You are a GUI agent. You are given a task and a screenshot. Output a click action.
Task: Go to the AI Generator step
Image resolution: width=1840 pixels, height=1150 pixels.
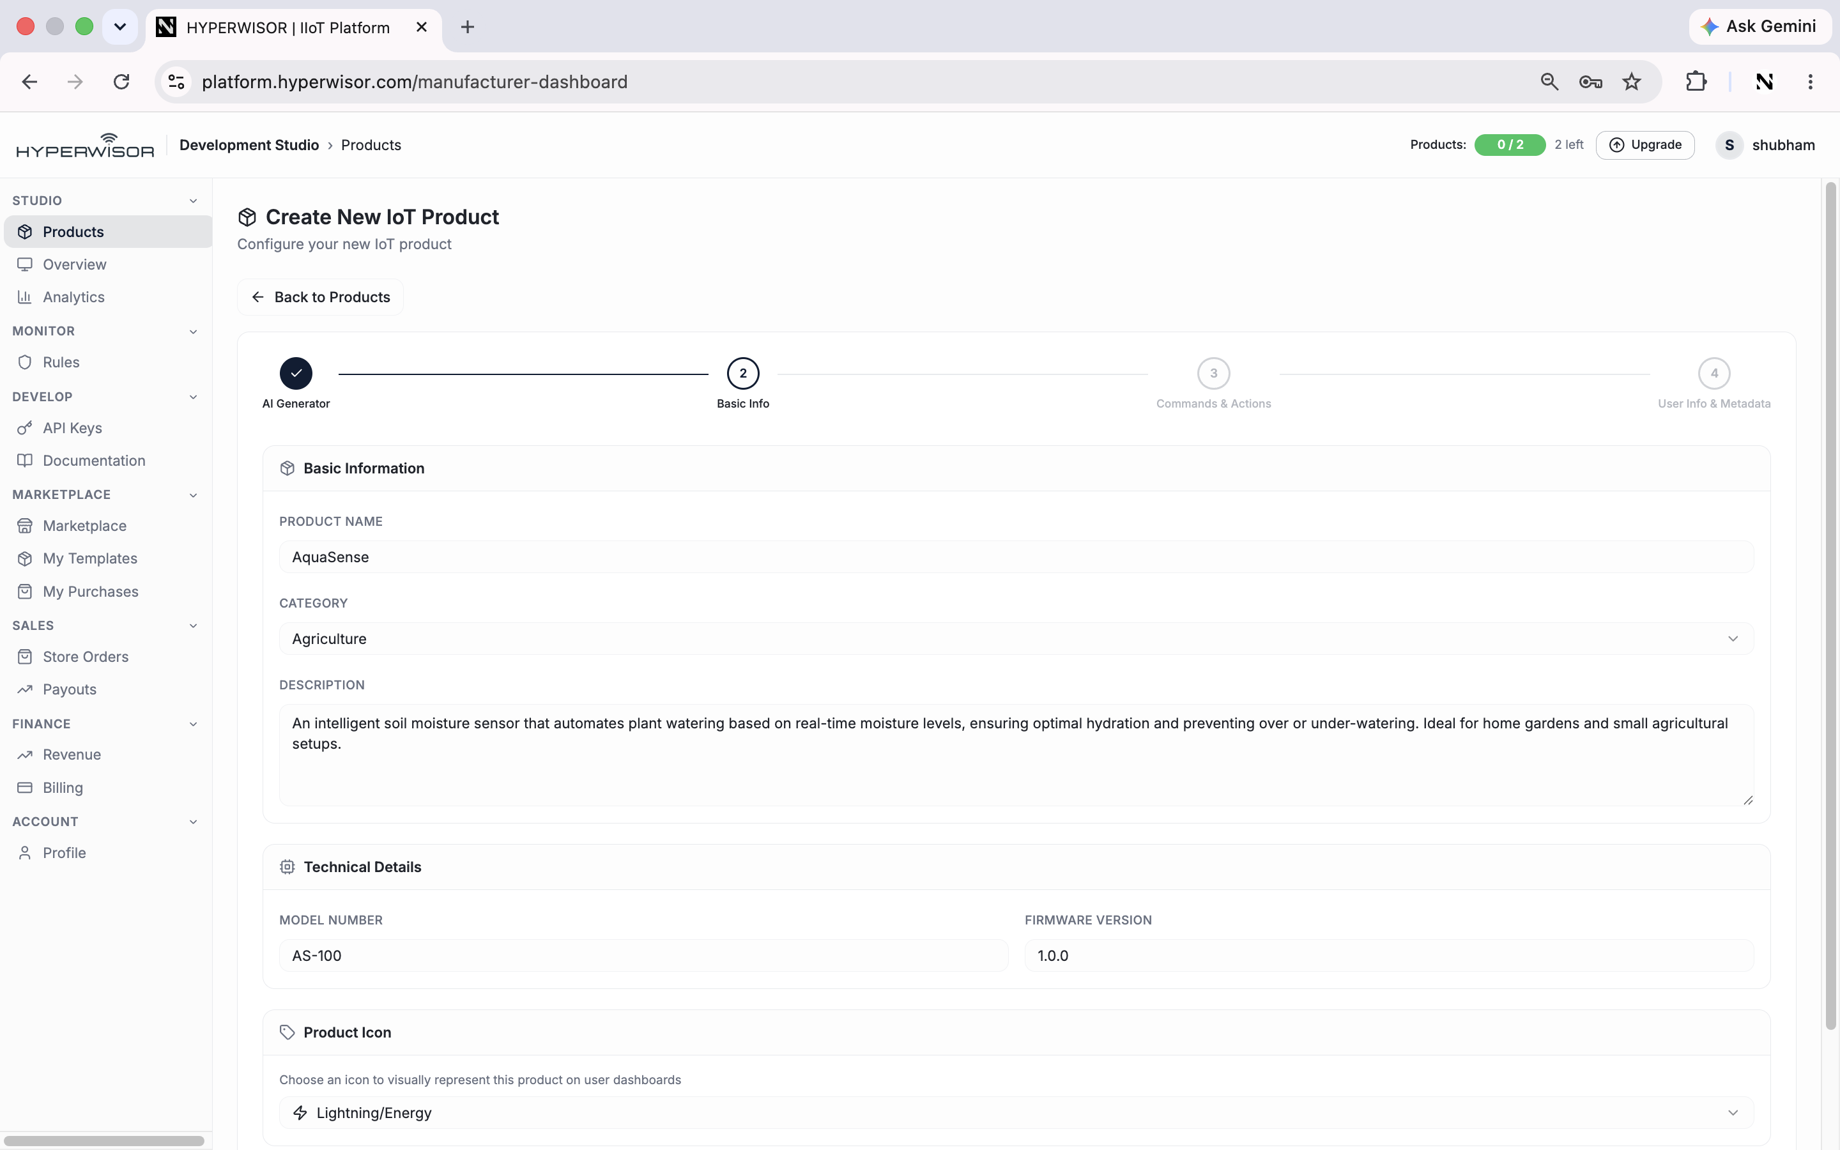click(296, 374)
